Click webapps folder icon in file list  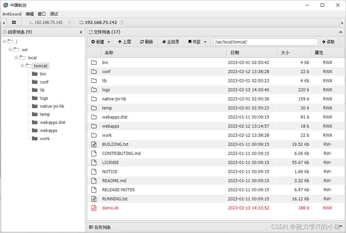coord(94,126)
